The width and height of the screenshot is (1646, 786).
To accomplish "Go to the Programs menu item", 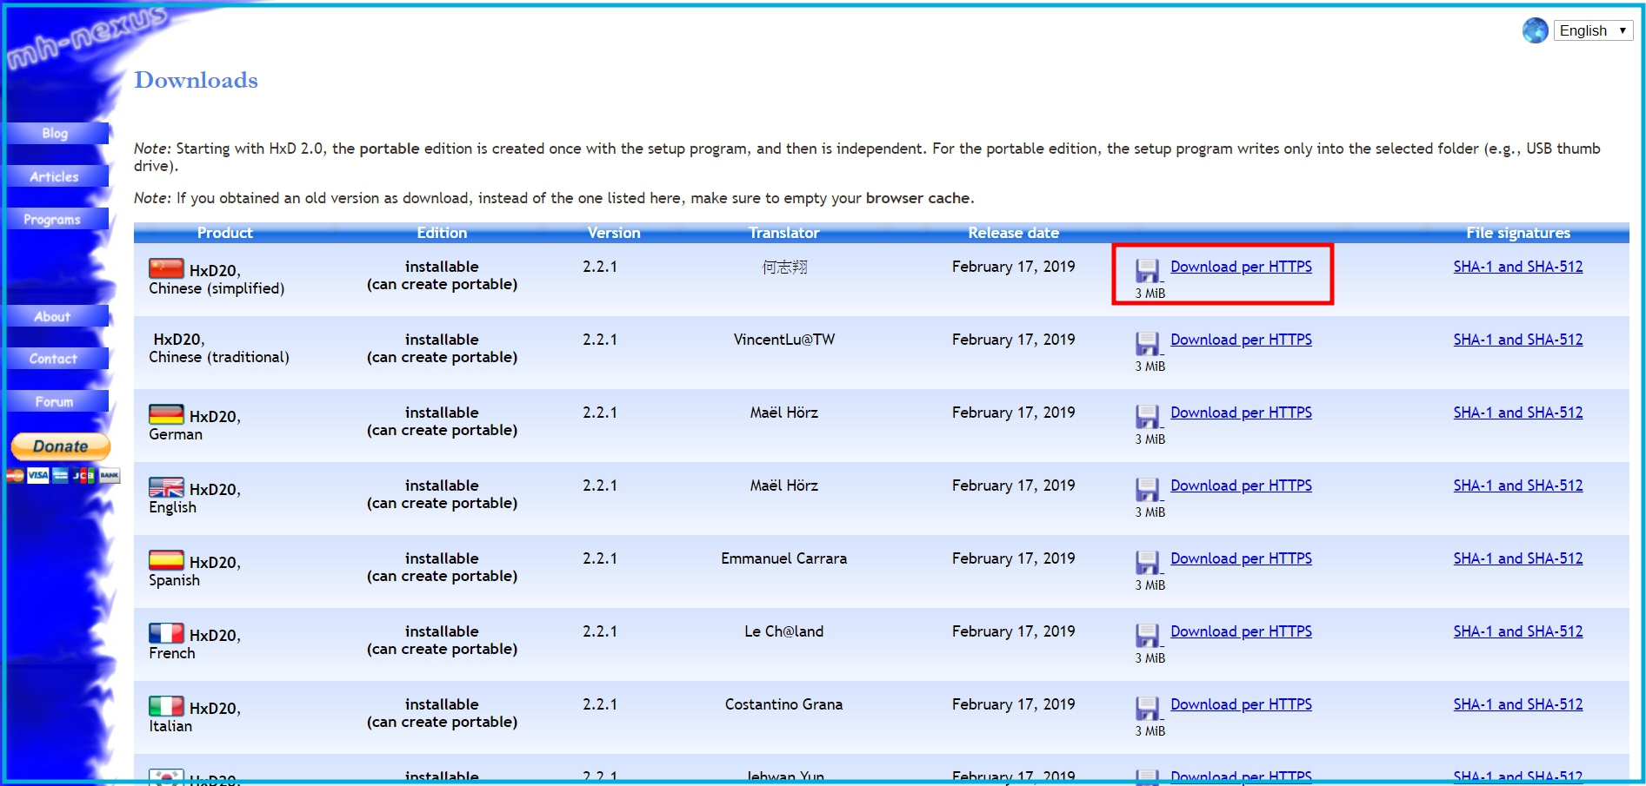I will pos(57,220).
